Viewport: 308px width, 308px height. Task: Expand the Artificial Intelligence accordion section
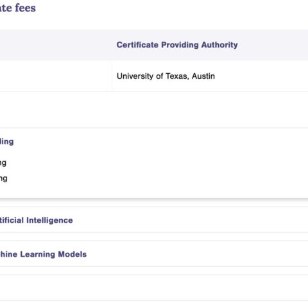(x=154, y=220)
